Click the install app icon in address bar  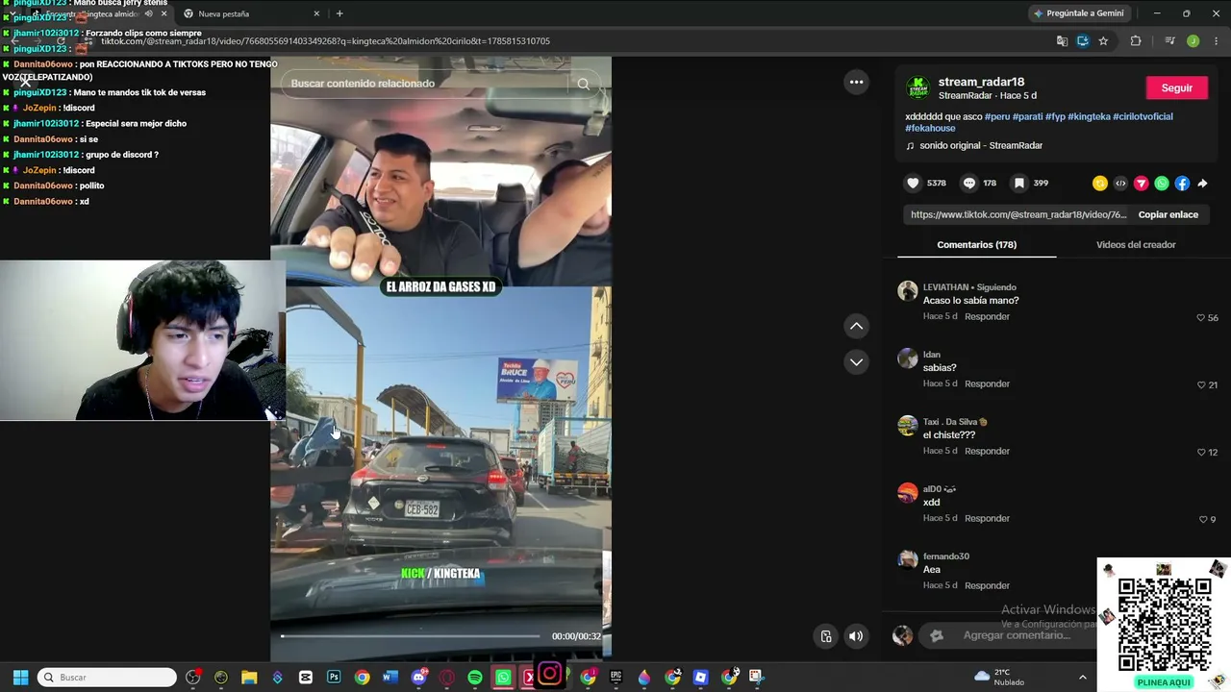(1083, 41)
